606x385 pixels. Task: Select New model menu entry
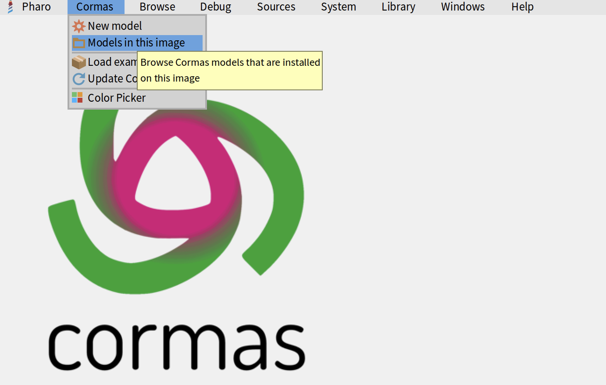115,26
